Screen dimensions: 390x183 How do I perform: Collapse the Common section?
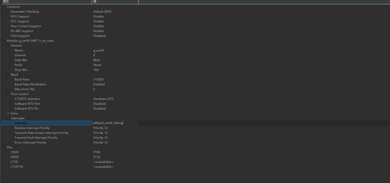(x=4, y=7)
